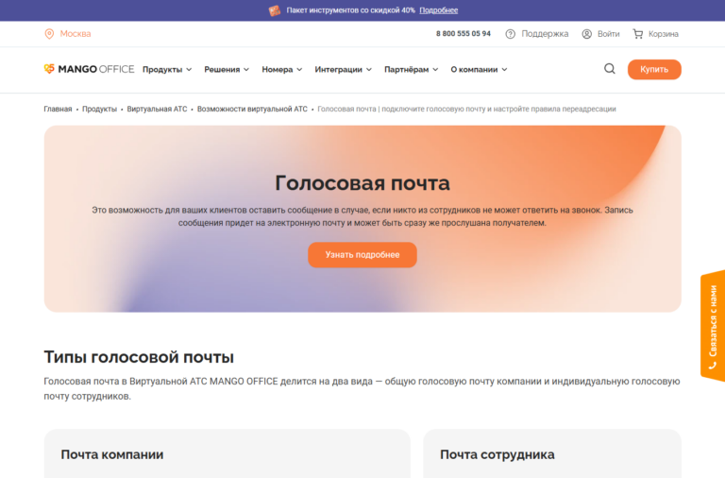Click the user profile icon next to Войти
Image resolution: width=725 pixels, height=478 pixels.
pos(587,34)
